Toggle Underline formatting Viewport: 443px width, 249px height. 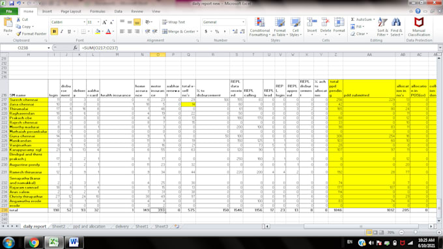[69, 31]
